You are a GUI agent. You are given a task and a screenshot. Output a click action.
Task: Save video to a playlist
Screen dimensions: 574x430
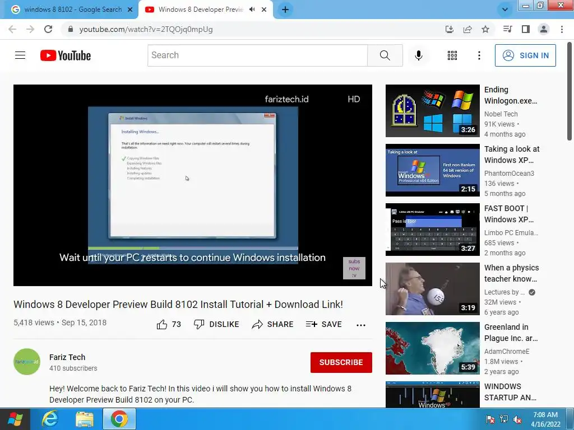(323, 324)
